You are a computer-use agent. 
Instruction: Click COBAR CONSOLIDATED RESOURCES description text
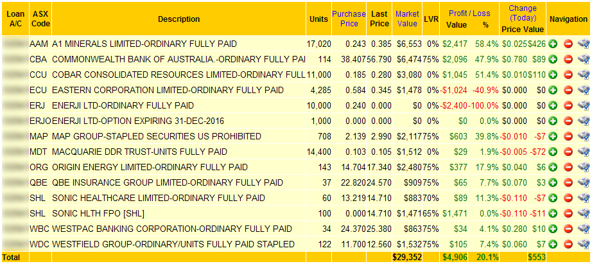coord(178,75)
